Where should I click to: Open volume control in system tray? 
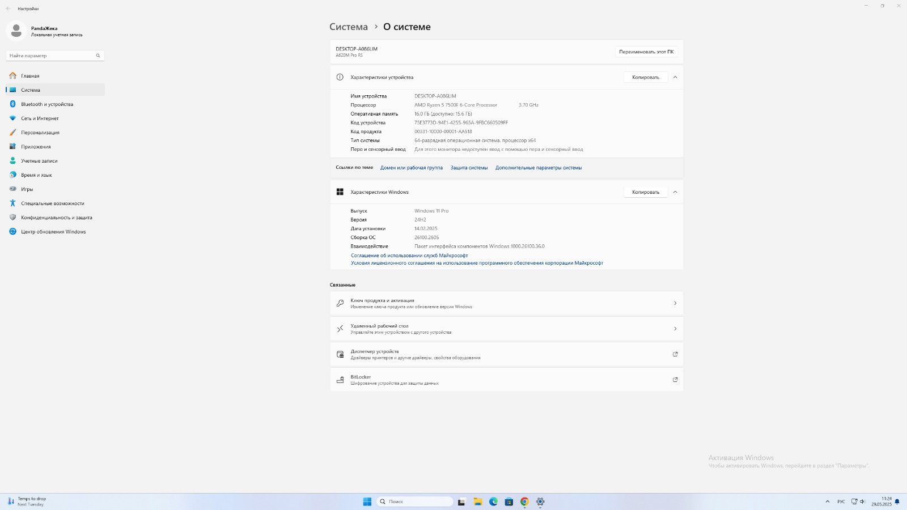(x=863, y=501)
